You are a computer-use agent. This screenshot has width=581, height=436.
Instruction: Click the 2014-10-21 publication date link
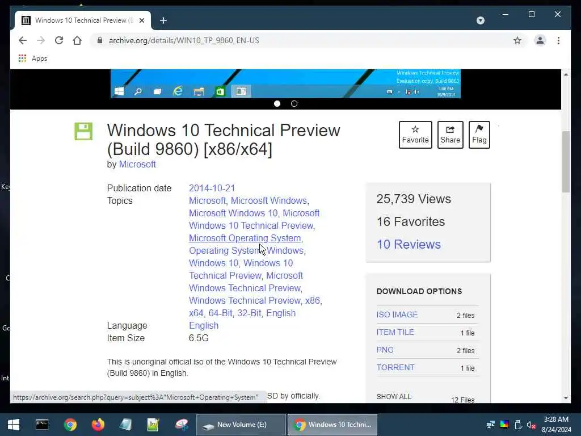click(212, 188)
